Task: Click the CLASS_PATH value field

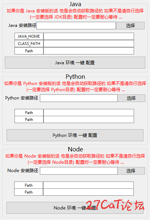Action: pos(89,44)
